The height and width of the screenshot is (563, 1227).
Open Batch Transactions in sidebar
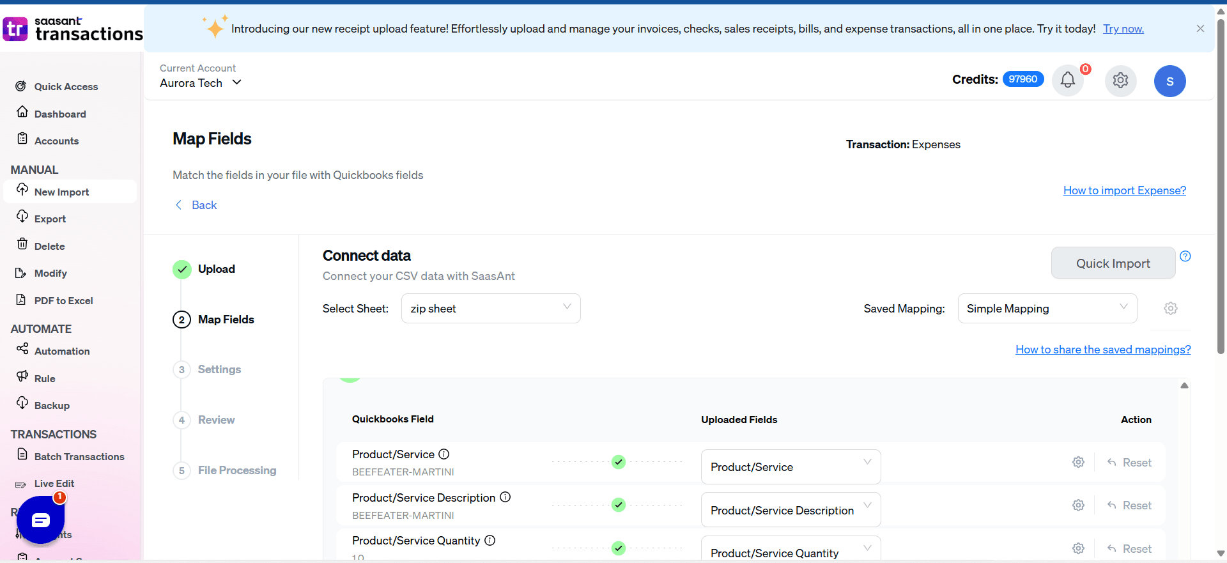point(79,456)
